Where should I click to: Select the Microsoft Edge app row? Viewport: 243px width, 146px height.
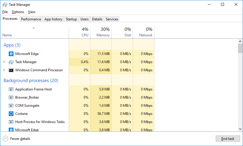pos(77,54)
